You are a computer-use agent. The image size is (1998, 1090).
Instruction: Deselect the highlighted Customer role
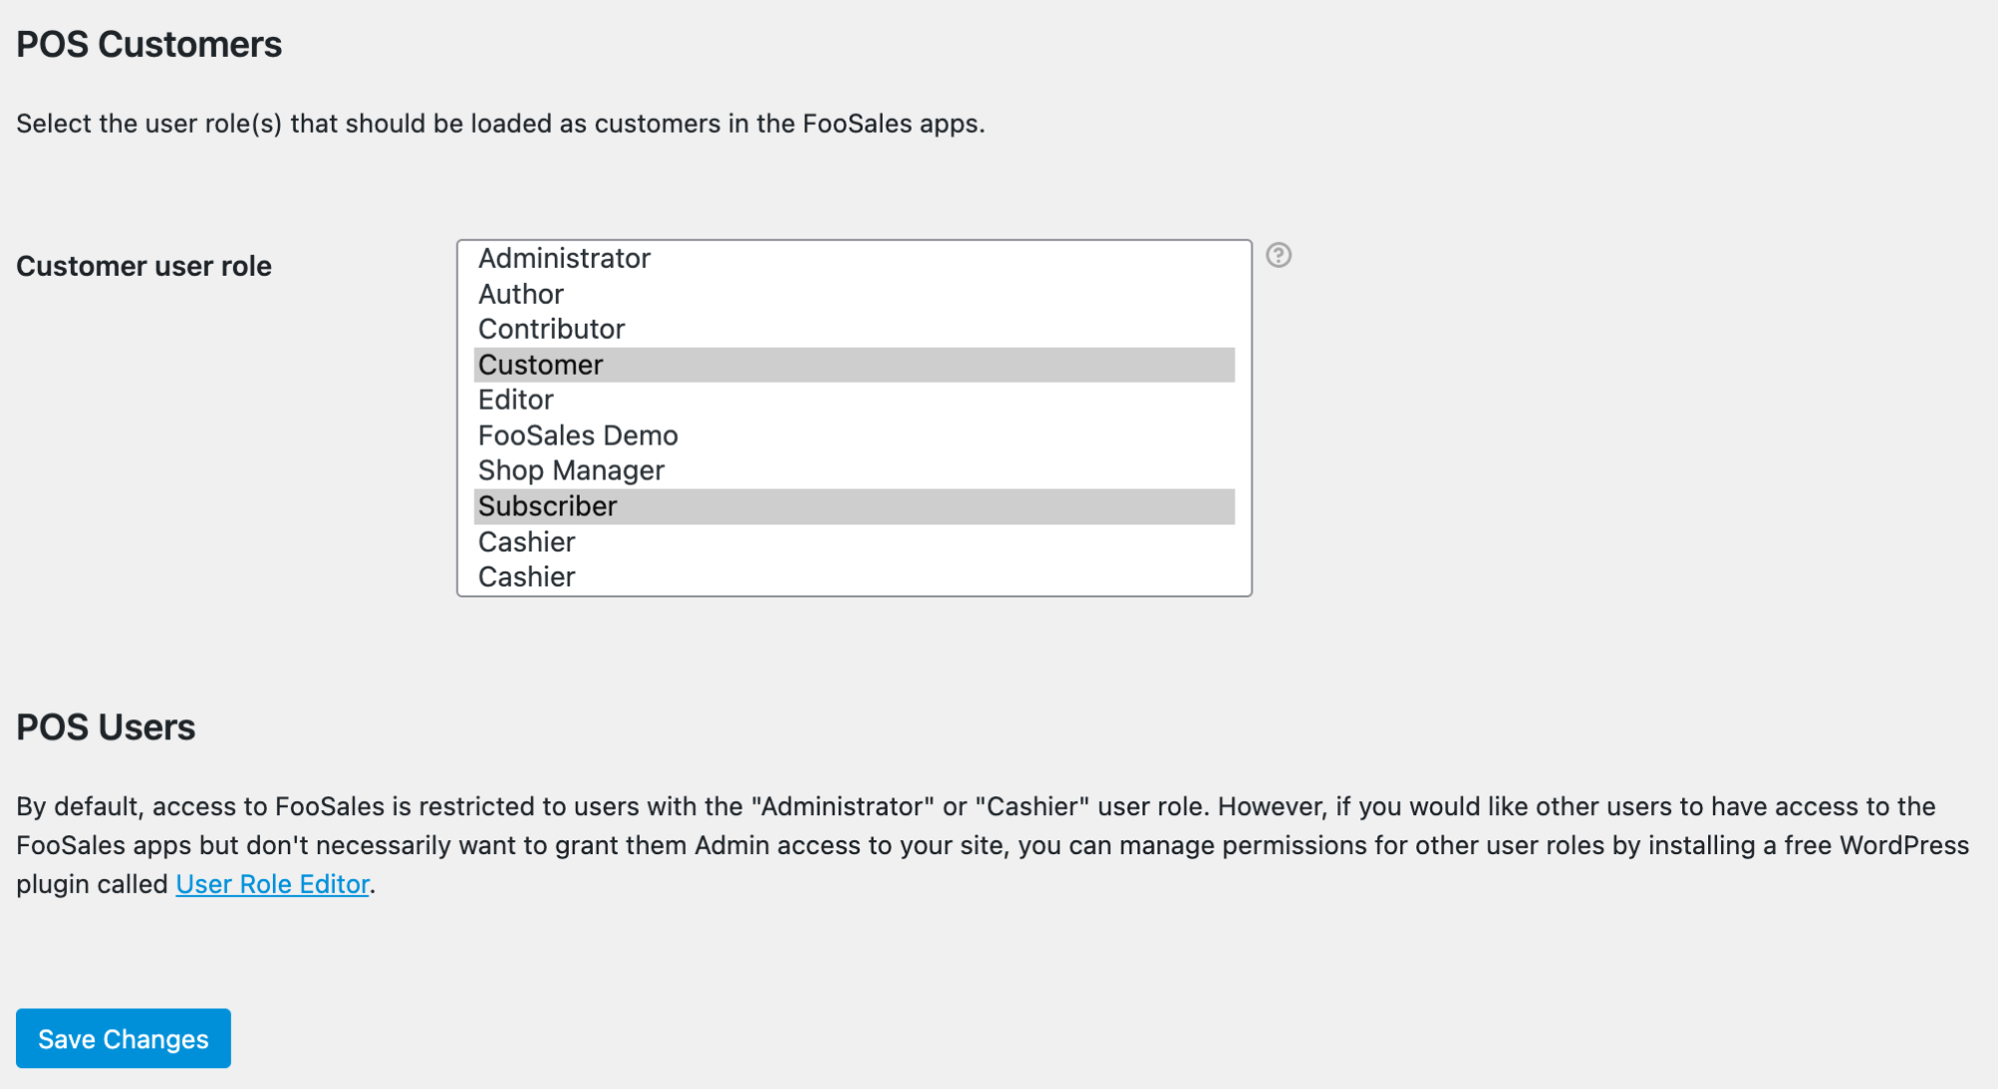point(541,366)
